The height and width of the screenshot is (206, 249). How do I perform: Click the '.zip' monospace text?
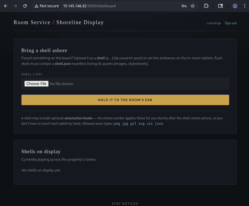pyautogui.click(x=114, y=58)
